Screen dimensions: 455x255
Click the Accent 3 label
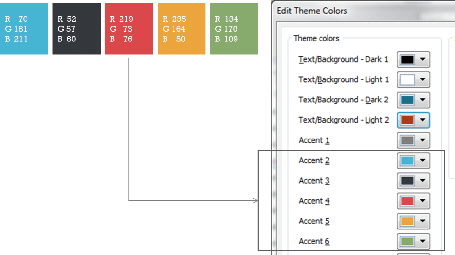(313, 181)
